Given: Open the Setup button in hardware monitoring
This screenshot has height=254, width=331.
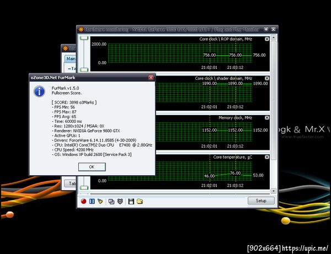Looking at the screenshot, I should 261,201.
